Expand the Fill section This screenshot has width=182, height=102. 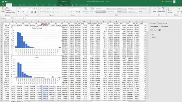click(x=152, y=34)
